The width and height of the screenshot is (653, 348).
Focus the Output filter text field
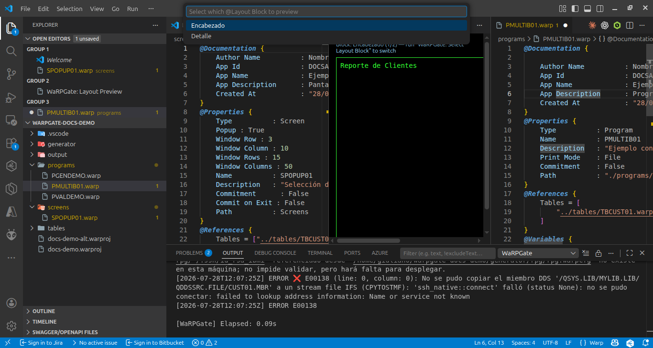pyautogui.click(x=447, y=253)
